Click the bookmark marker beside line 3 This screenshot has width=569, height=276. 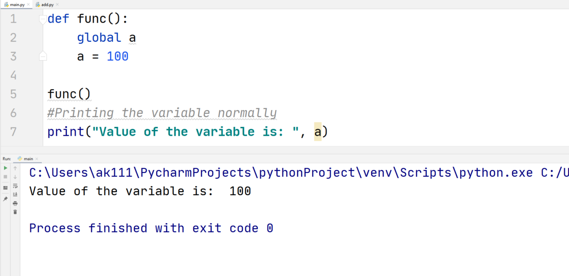coord(43,55)
